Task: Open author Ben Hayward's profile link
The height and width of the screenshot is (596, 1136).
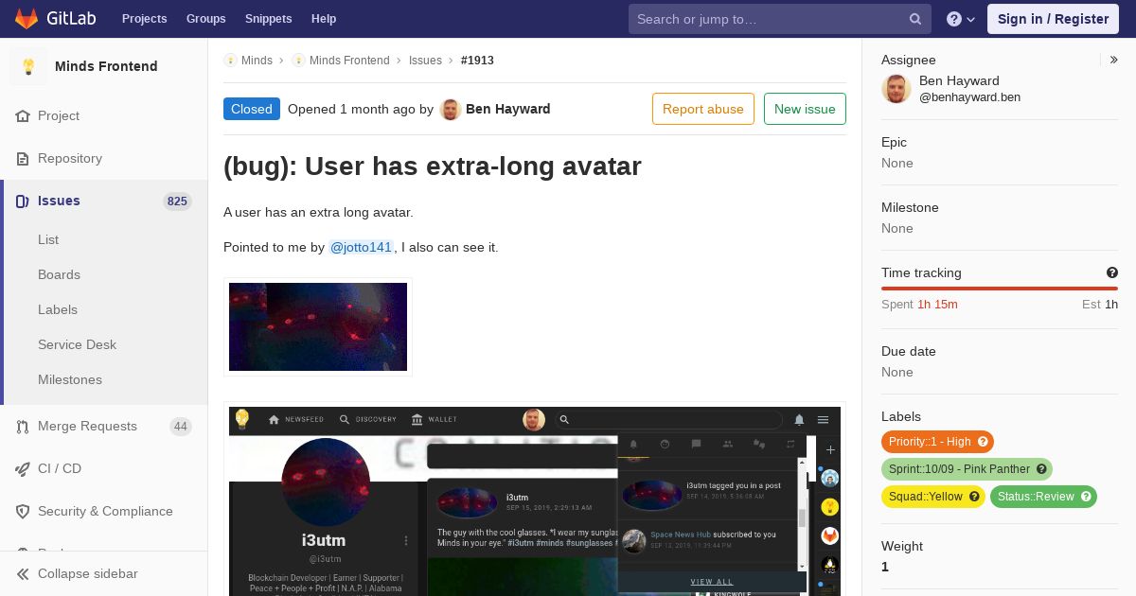Action: pos(507,109)
